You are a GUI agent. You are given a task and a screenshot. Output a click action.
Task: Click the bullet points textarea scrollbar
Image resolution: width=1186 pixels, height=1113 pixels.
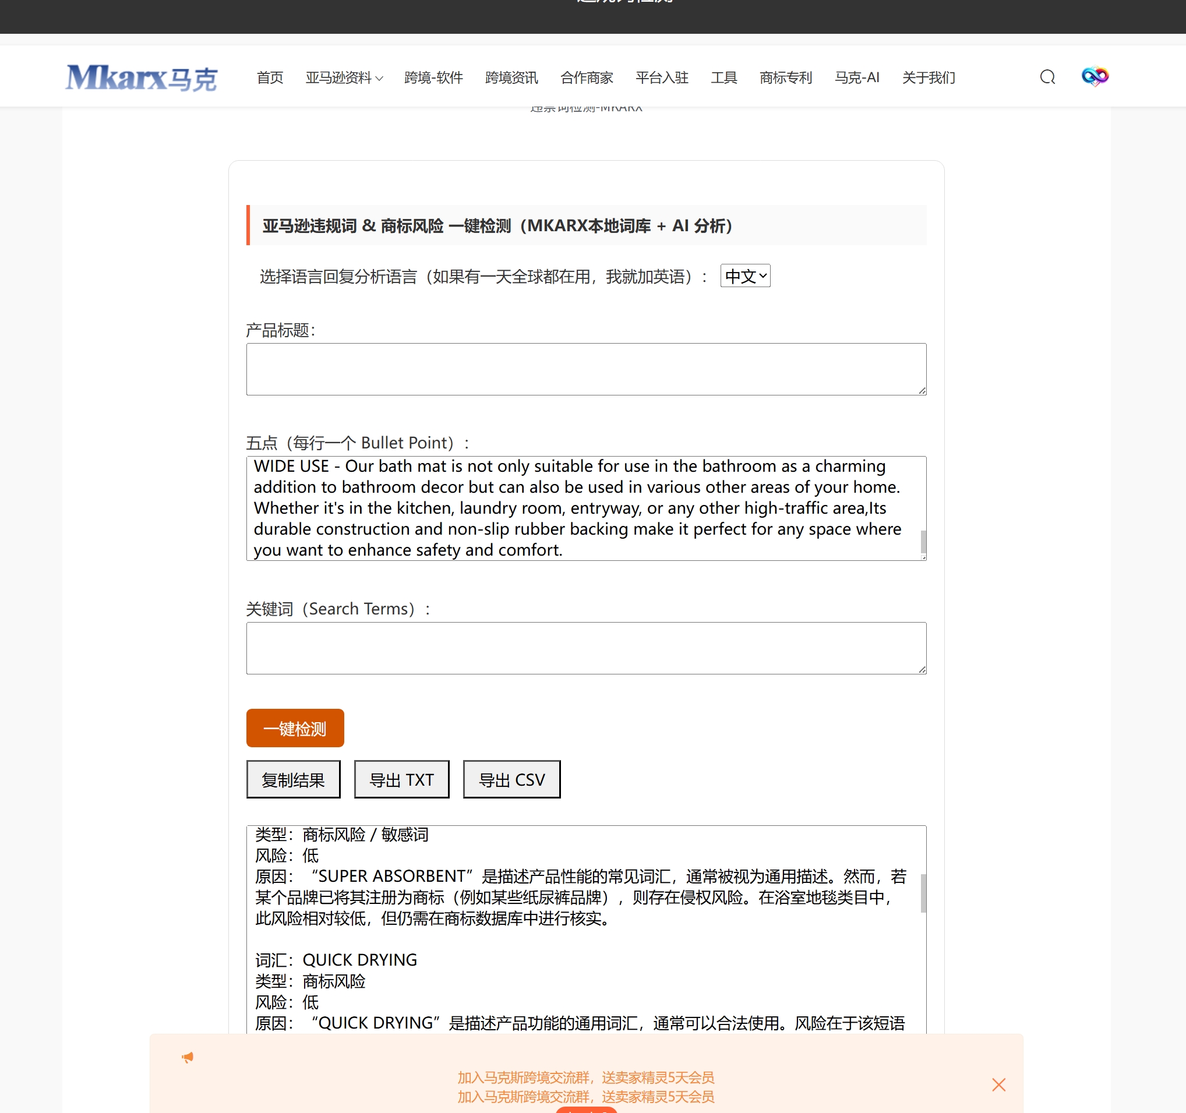(922, 542)
